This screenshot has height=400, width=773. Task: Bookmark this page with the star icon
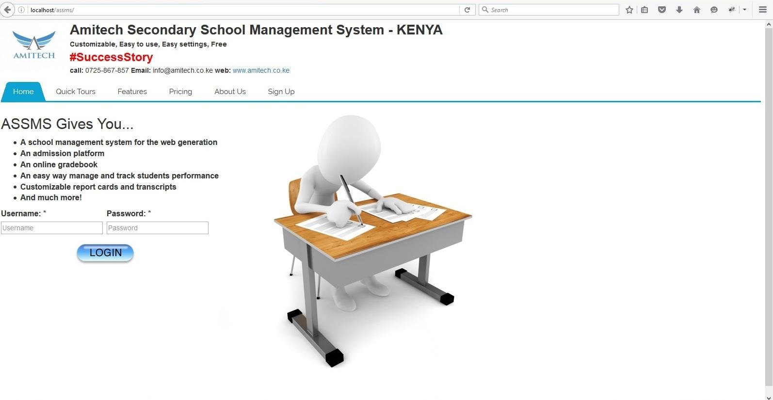click(x=629, y=10)
